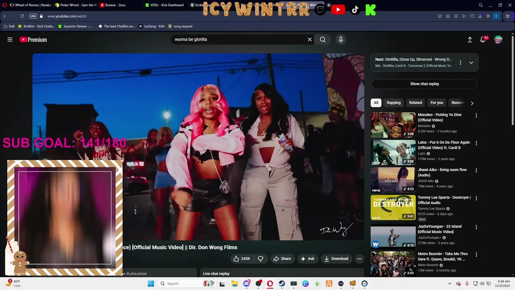This screenshot has height=290, width=515.
Task: Select the All filter chip
Action: click(x=376, y=103)
